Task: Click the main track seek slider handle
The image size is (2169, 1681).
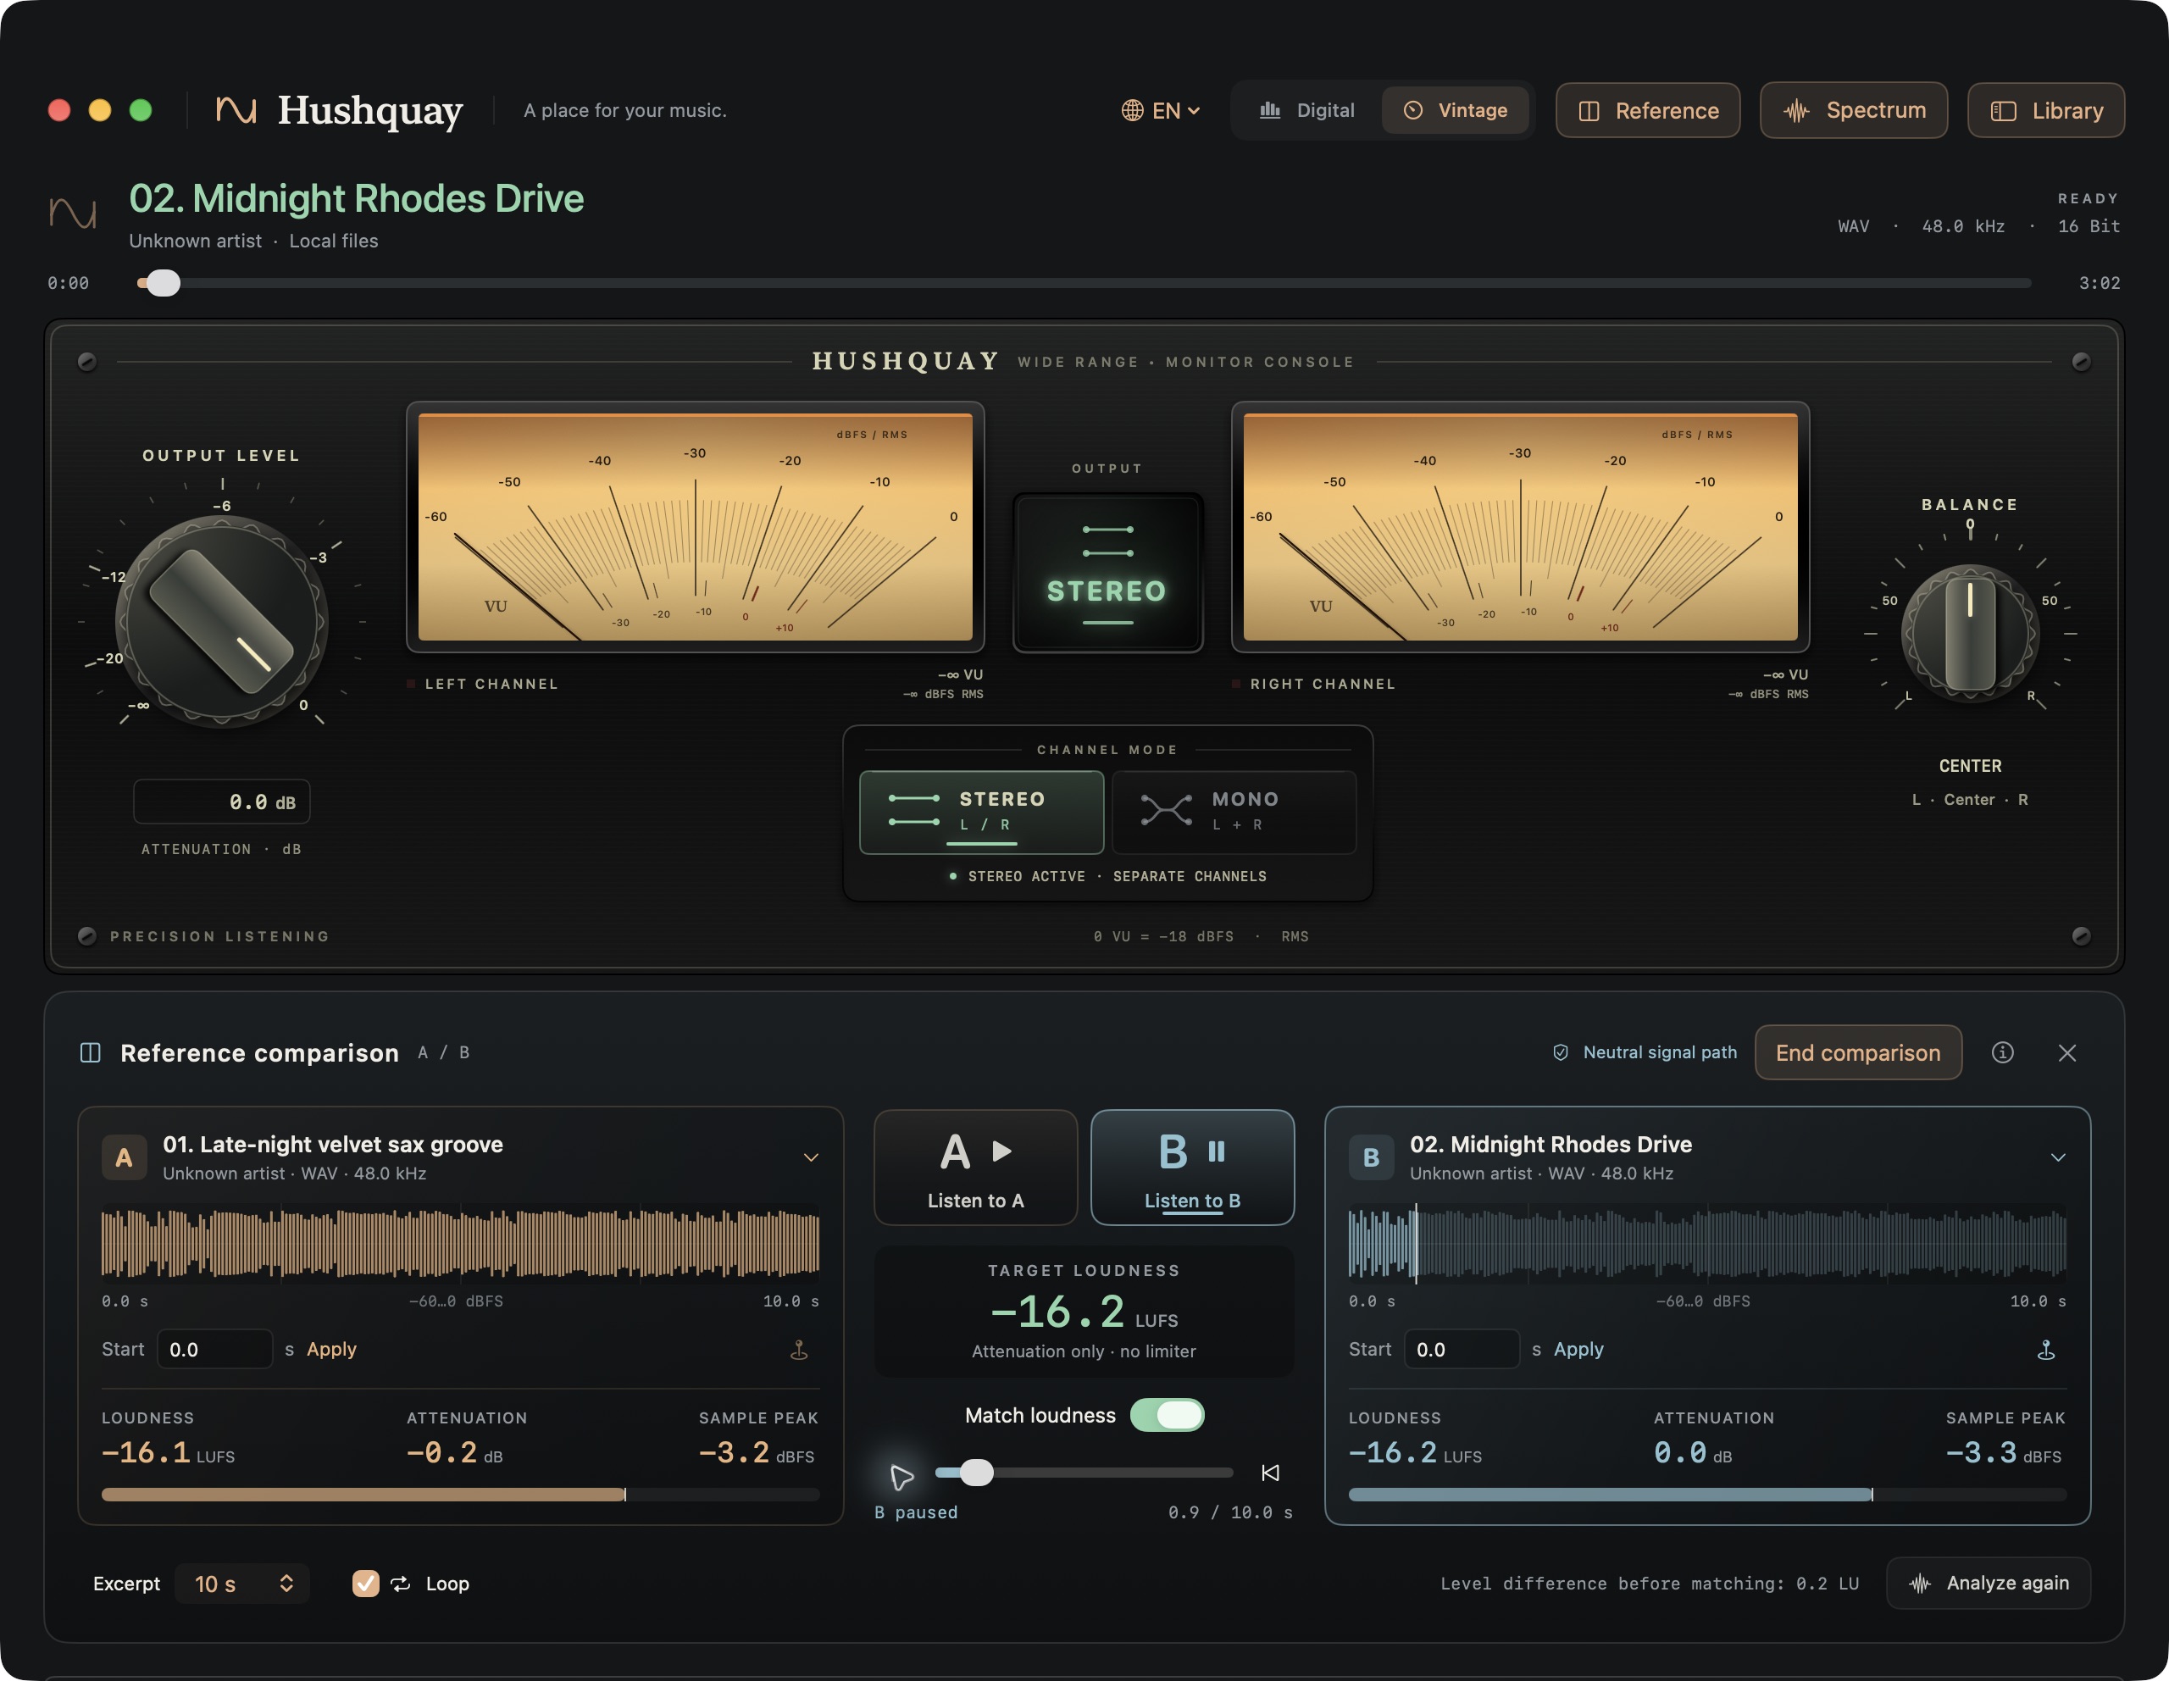Action: pyautogui.click(x=164, y=283)
